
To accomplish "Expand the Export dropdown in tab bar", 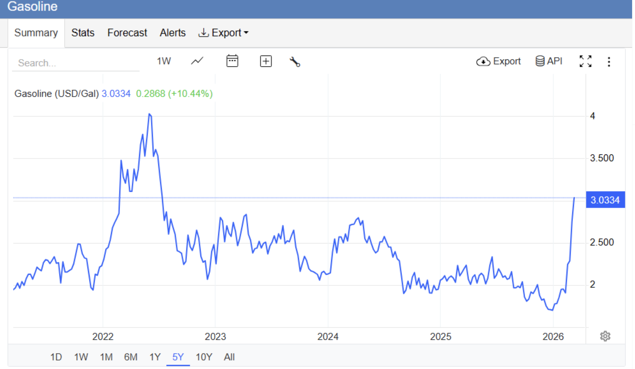I will 223,33.
